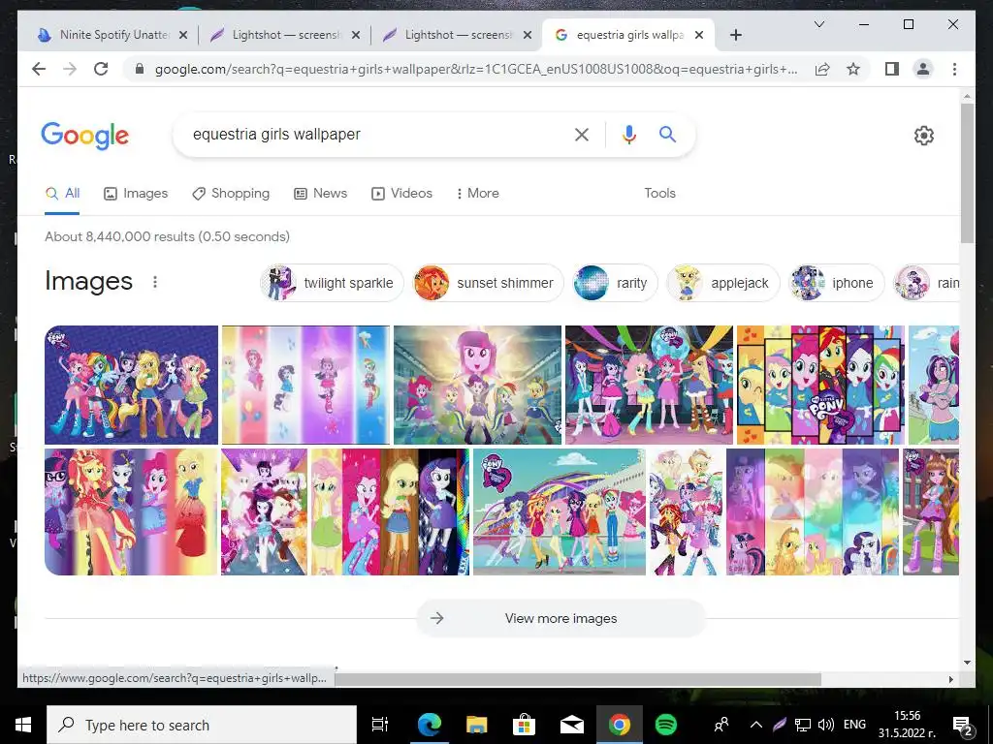This screenshot has height=744, width=993.
Task: Open the tab search dropdown arrow
Action: (x=818, y=24)
